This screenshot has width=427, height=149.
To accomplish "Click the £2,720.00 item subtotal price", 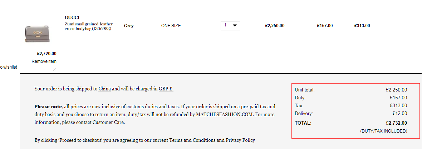I will click(x=46, y=54).
